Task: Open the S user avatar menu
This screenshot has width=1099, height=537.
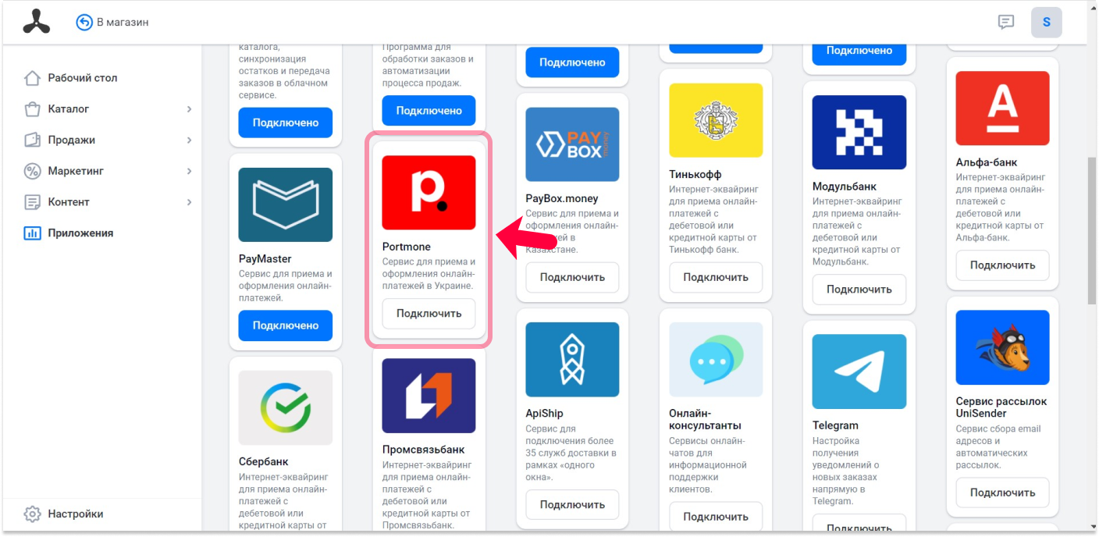Action: tap(1047, 23)
